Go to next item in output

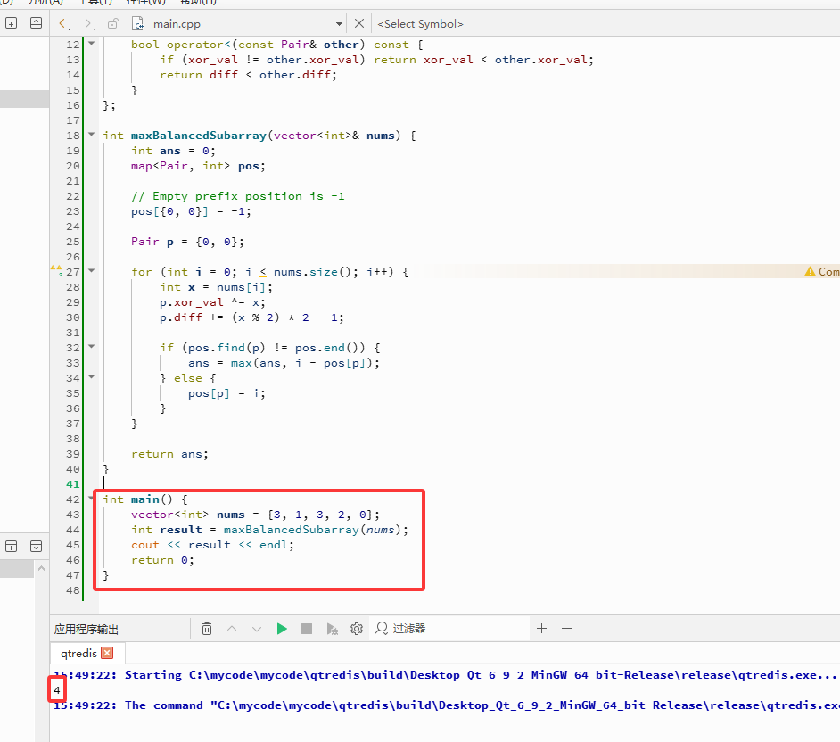pos(257,629)
